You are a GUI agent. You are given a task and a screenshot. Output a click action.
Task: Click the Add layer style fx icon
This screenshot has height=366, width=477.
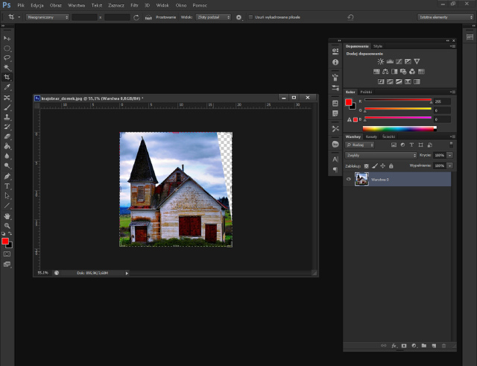[394, 346]
